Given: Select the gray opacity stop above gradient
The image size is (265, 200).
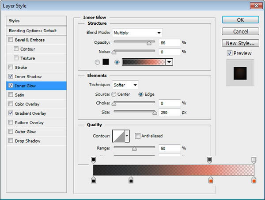Looking at the screenshot, I should (x=209, y=160).
